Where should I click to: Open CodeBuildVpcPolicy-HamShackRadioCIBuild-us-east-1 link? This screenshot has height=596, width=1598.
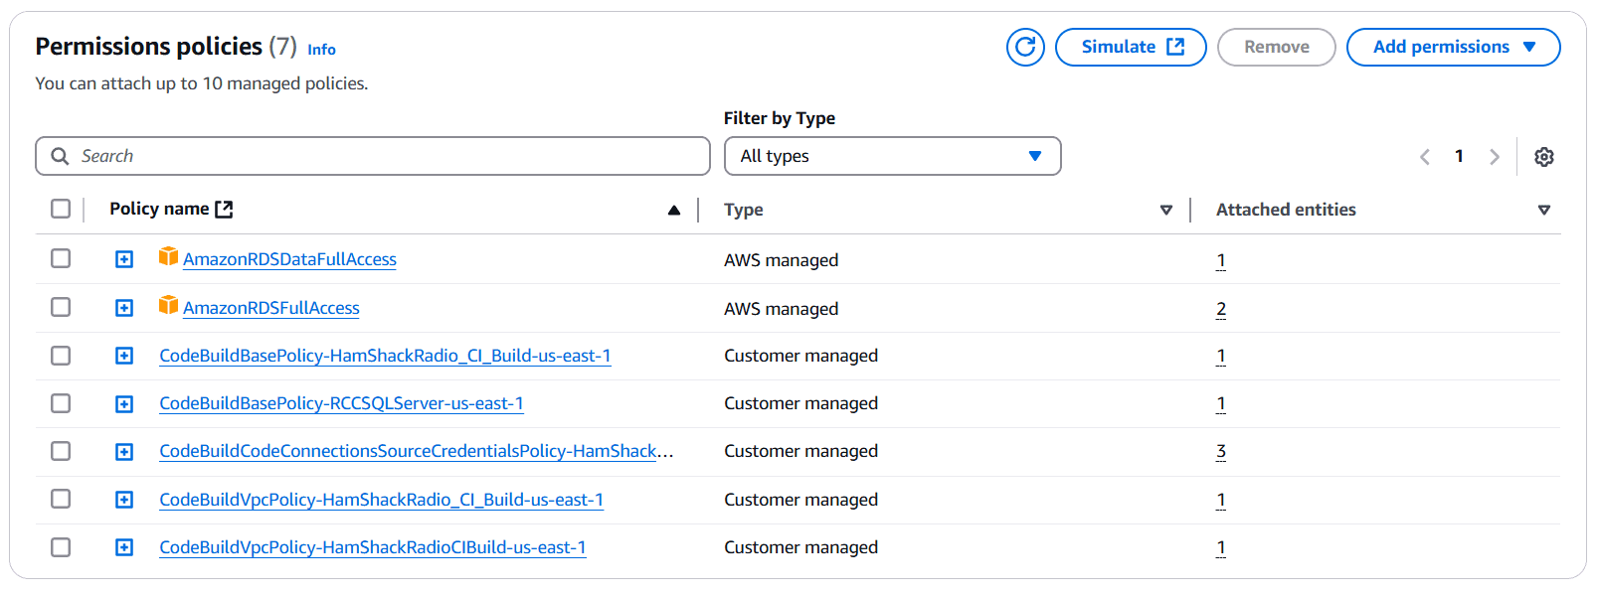pos(373,547)
